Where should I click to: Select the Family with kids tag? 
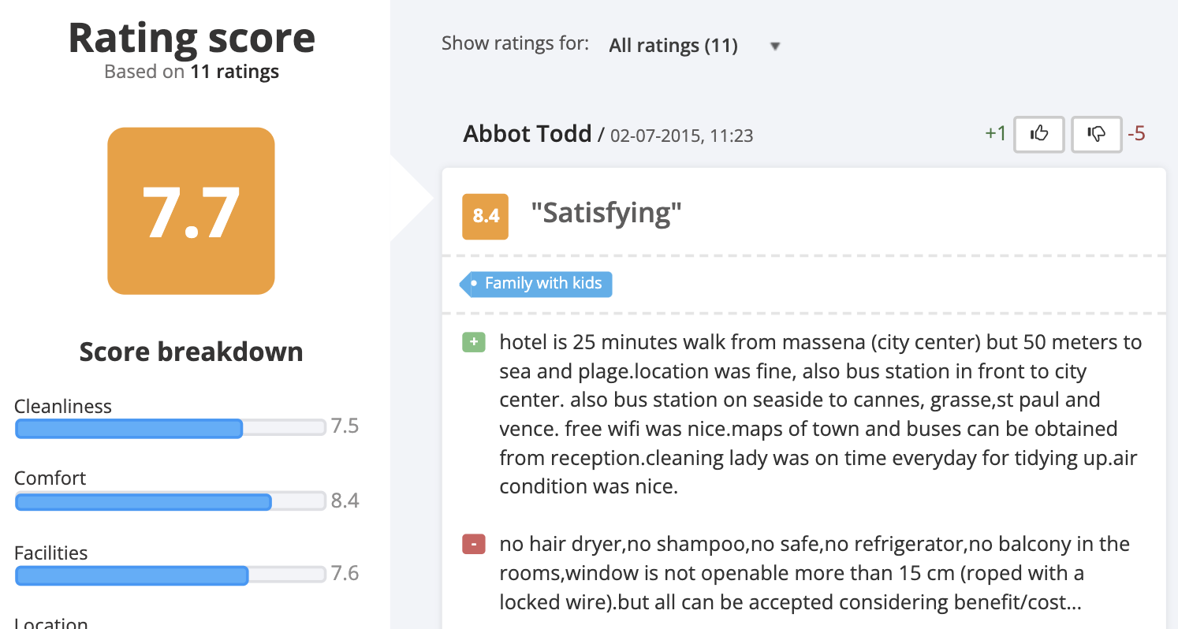pos(536,284)
